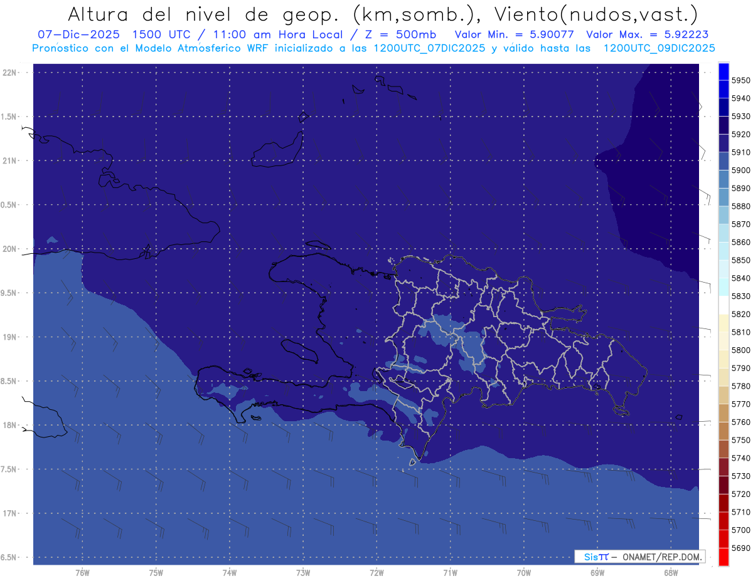Click the colorbar label 5790
Viewport: 753px width, 581px height.
coord(741,369)
